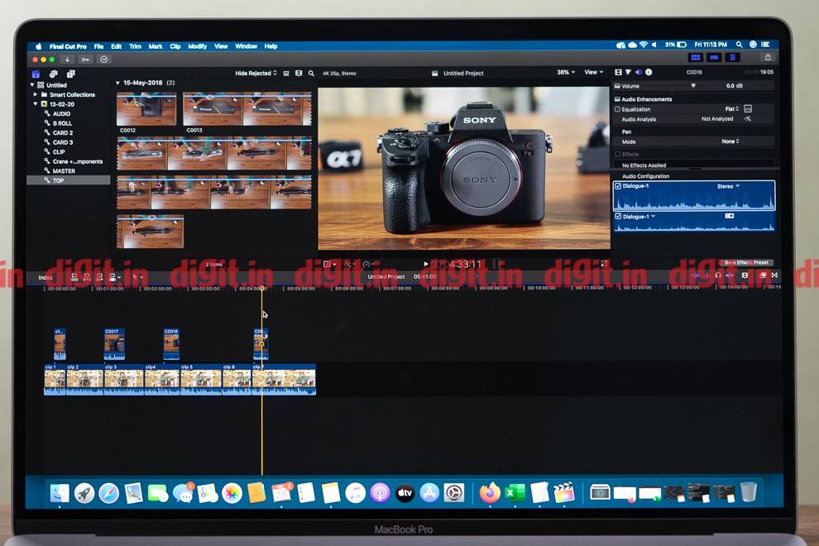Show the Titles and Generators sidebar

pyautogui.click(x=71, y=74)
